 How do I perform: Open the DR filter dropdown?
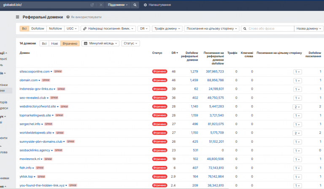[144, 29]
